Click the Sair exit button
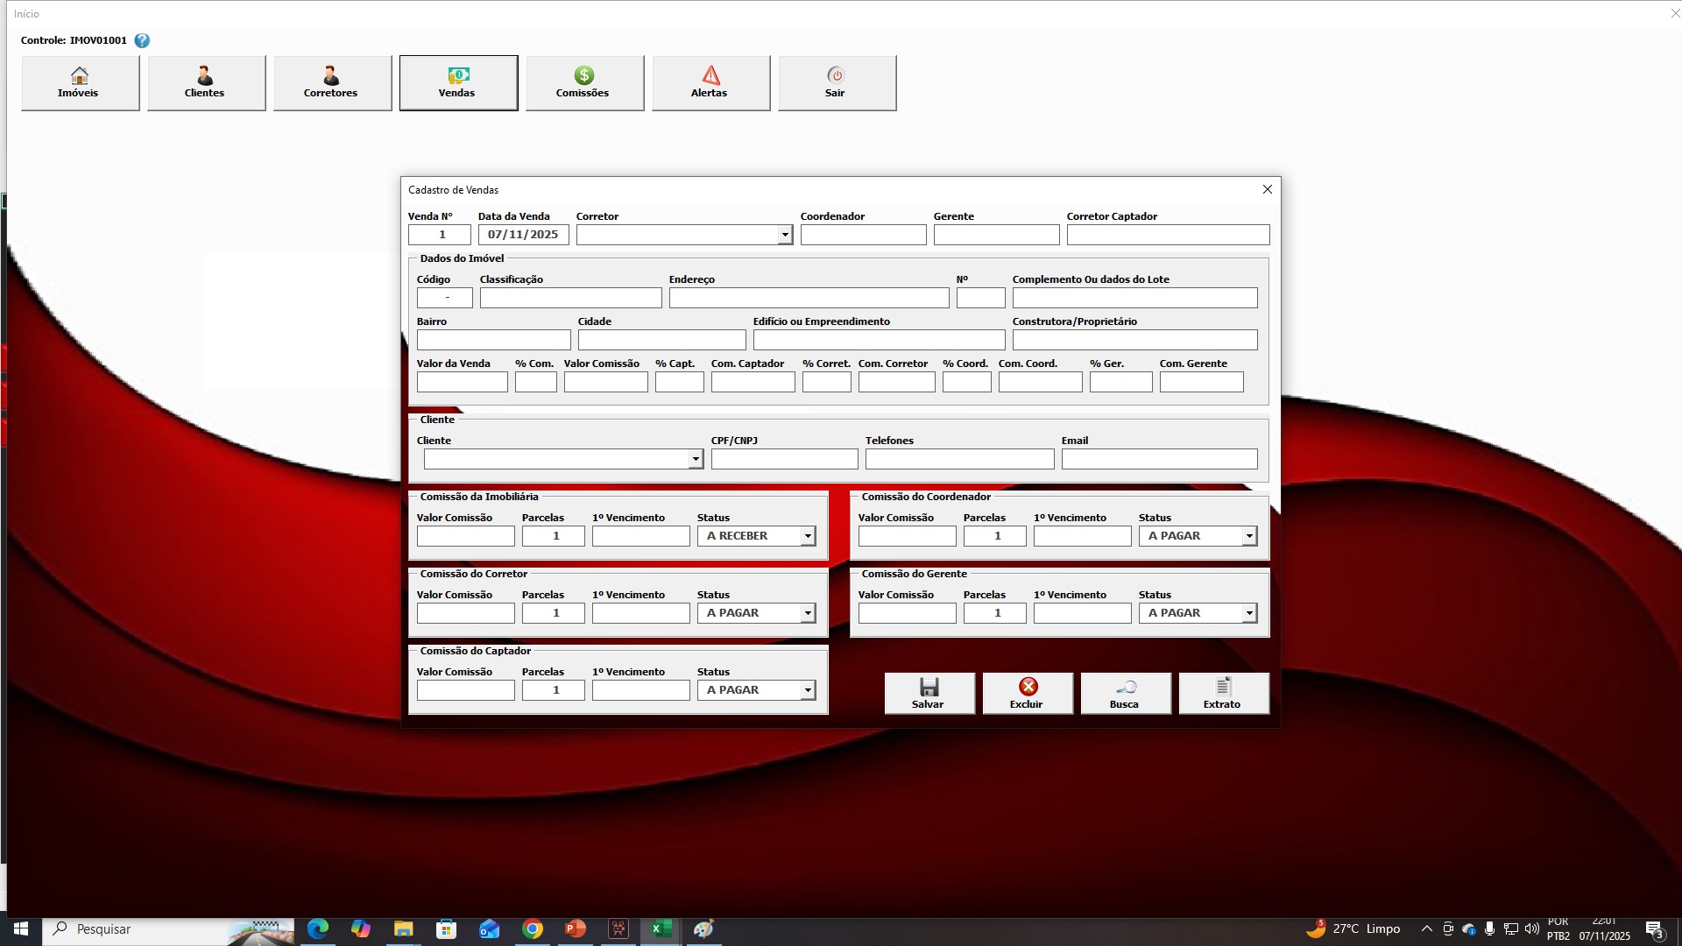The width and height of the screenshot is (1682, 946). coord(837,83)
